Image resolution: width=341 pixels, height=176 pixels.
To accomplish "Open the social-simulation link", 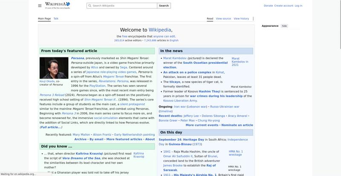I will tap(106, 118).
